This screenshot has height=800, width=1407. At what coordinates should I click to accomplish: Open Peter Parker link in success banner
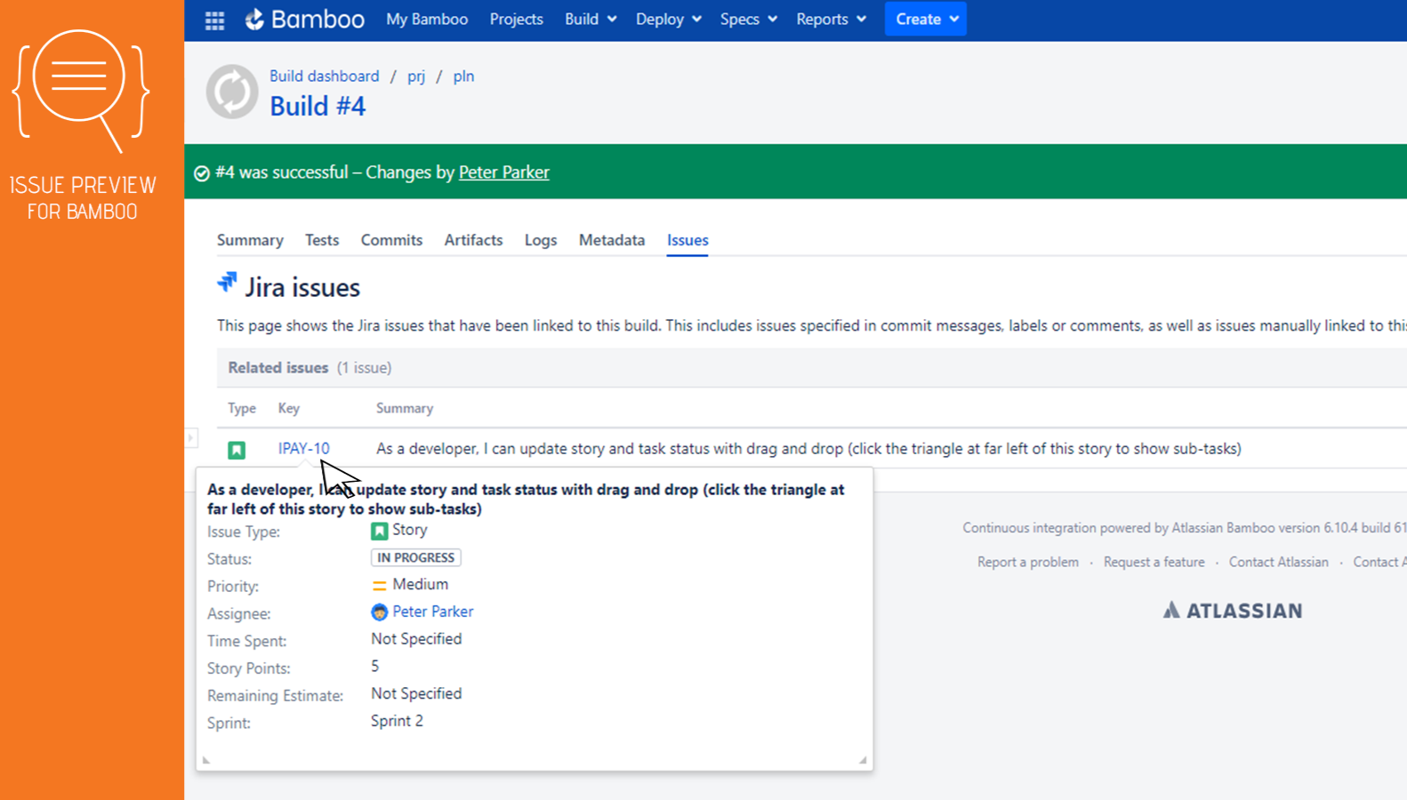[x=504, y=172]
